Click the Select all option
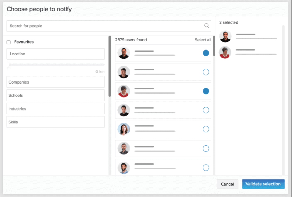The height and width of the screenshot is (197, 292). (203, 40)
